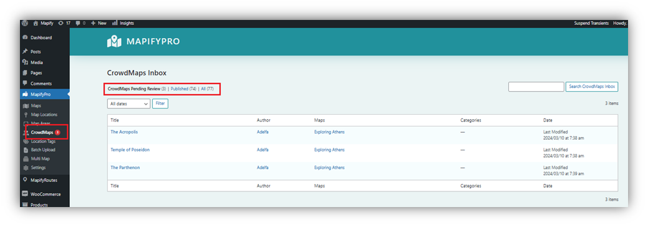Open the Posts menu in sidebar

[x=36, y=52]
